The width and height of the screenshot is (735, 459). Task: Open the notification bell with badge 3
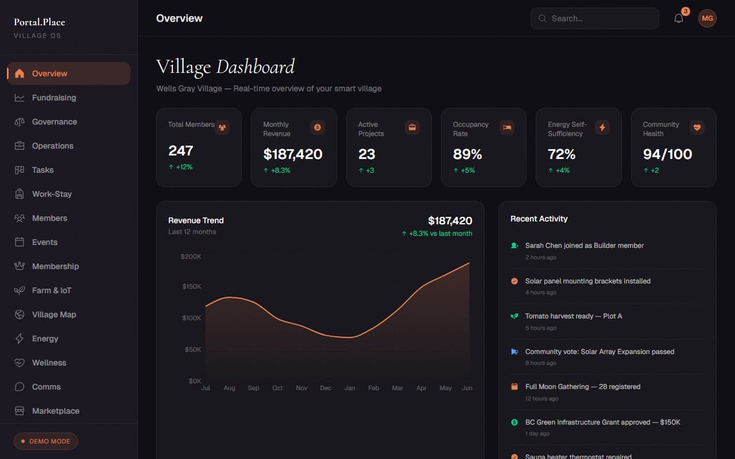coord(678,18)
